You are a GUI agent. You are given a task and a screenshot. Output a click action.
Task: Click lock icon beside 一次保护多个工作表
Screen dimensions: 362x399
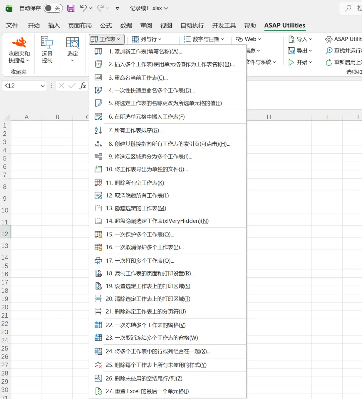click(98, 235)
